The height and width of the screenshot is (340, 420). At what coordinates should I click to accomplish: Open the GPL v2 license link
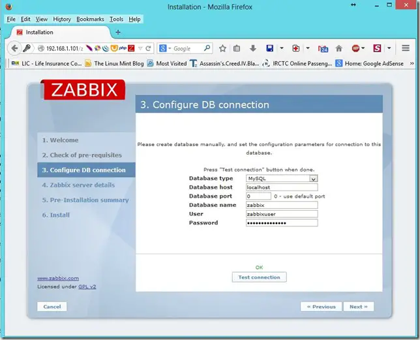[x=87, y=286]
